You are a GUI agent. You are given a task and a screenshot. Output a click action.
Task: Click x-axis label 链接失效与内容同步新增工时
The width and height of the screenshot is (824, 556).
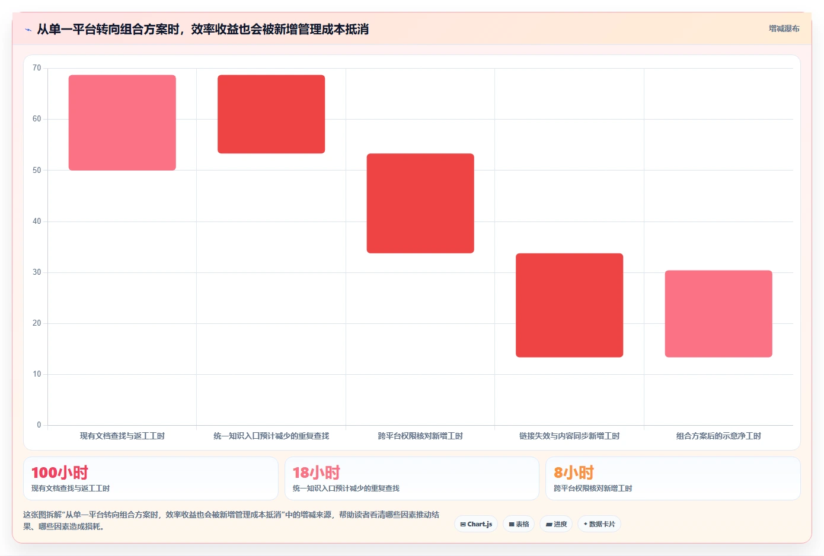(x=569, y=436)
